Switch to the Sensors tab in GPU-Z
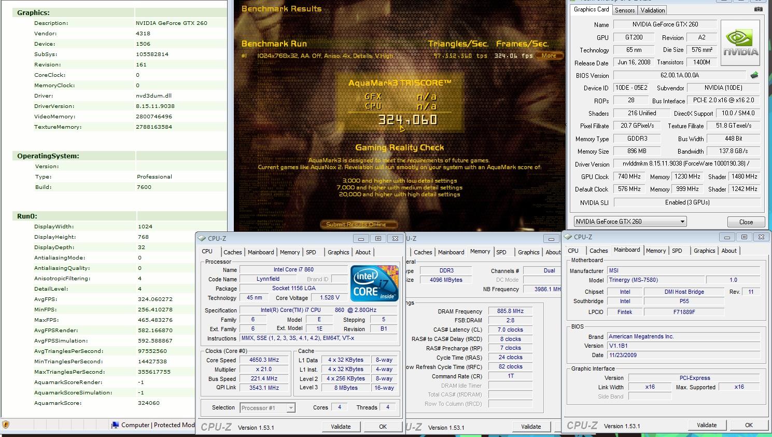Screen dimensions: 772x437 click(x=624, y=10)
